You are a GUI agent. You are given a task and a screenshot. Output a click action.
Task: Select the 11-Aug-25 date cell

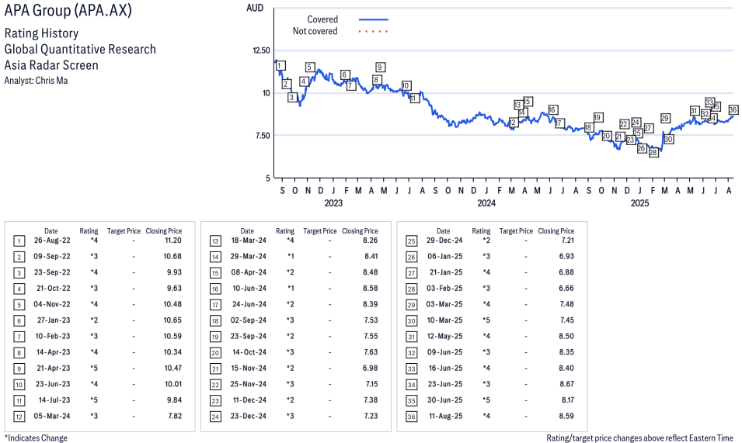(x=446, y=416)
